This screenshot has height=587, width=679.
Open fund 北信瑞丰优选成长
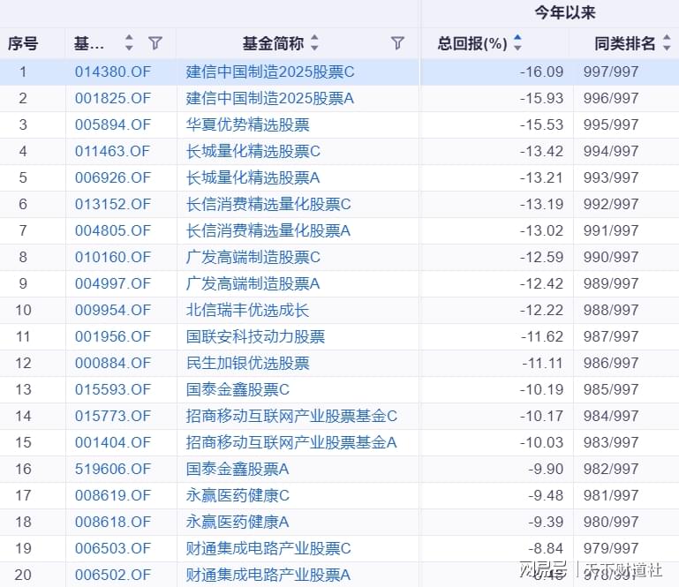(x=248, y=310)
